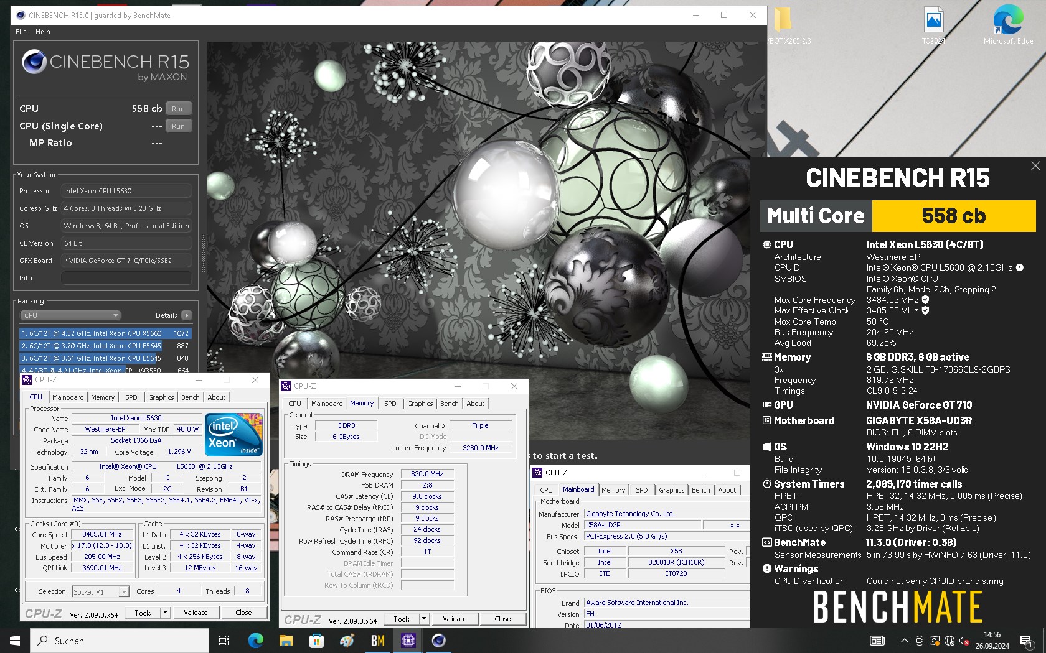This screenshot has width=1046, height=653.
Task: Open Graphics tab in CPU-Z CPU window
Action: [161, 397]
